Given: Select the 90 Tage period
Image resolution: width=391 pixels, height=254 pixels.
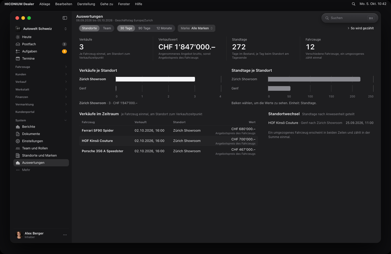Looking at the screenshot, I should pyautogui.click(x=144, y=28).
